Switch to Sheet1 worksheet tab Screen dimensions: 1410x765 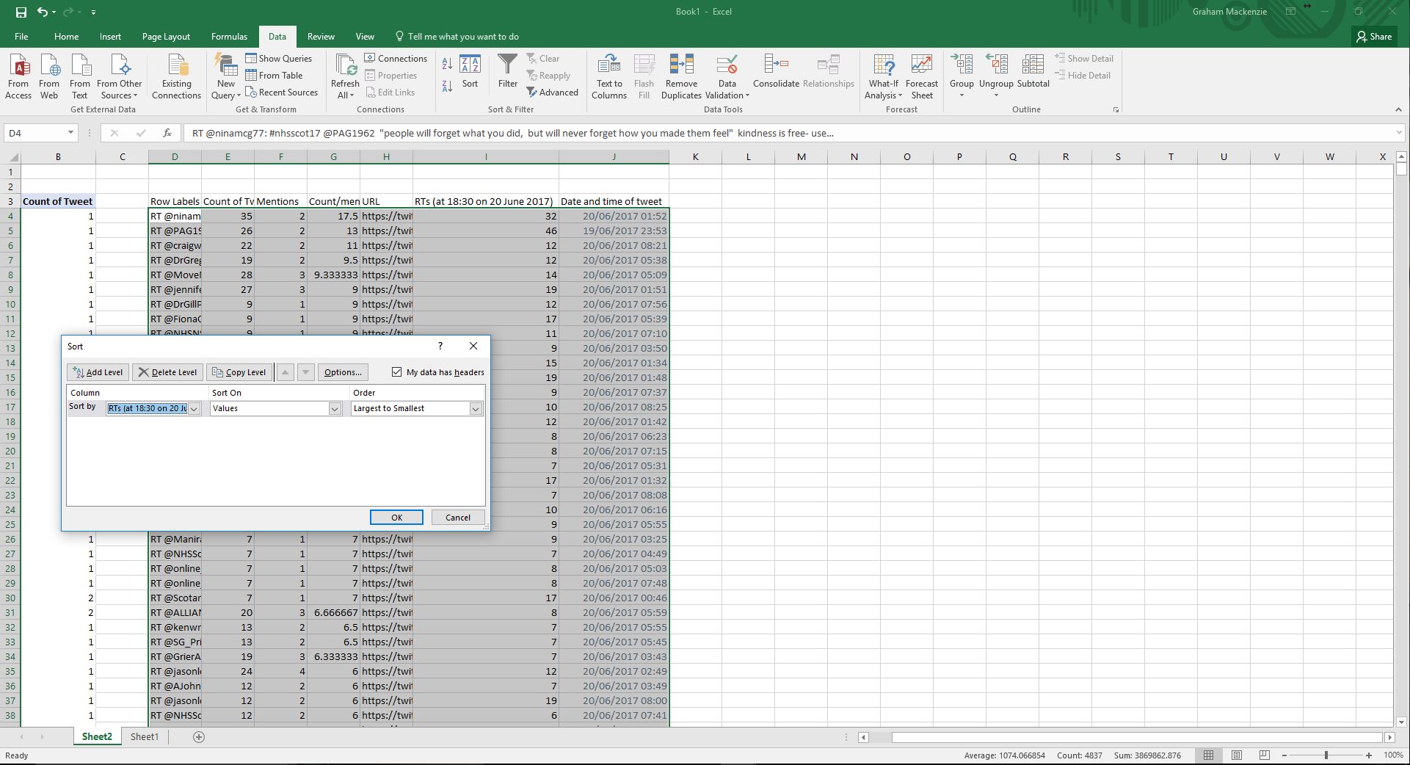click(x=145, y=736)
